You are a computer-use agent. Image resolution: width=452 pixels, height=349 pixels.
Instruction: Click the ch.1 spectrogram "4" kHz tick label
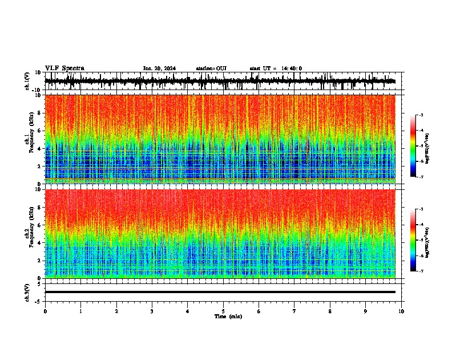point(39,149)
